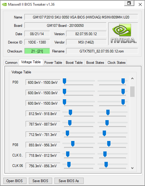145x186 pixels.
Task: Click the green Checksum field 21 - [21]
Action: coord(37,51)
